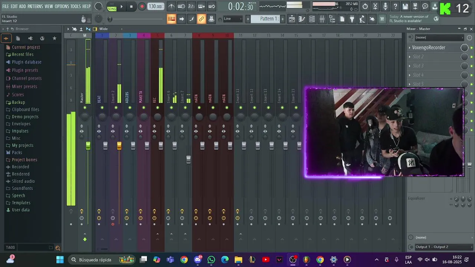
Task: Click the one-click audio recording microphone icon
Action: [x=385, y=7]
